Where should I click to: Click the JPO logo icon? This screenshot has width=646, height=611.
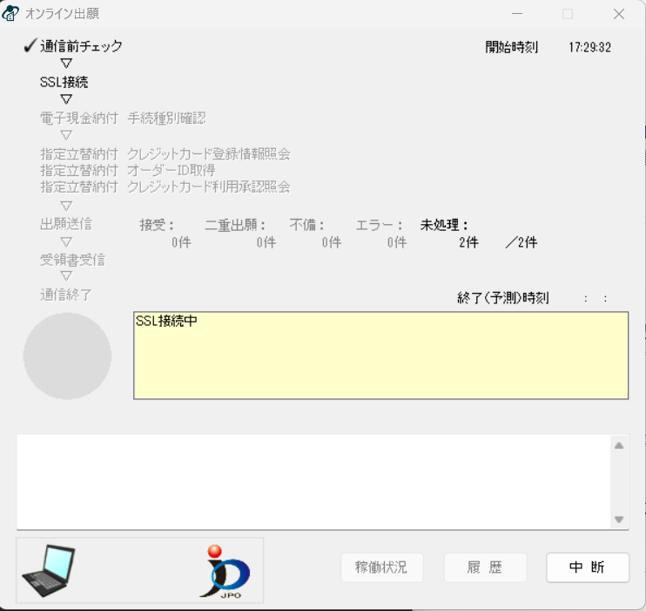pyautogui.click(x=229, y=570)
